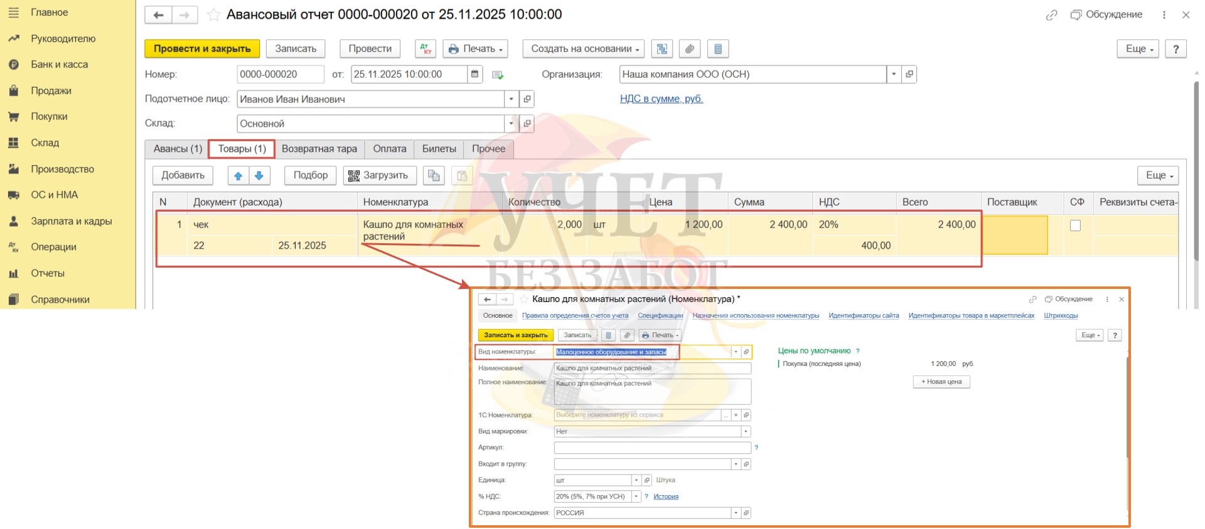The height and width of the screenshot is (529, 1205).
Task: Toggle the СФ checkbox in the goods row
Action: point(1075,226)
